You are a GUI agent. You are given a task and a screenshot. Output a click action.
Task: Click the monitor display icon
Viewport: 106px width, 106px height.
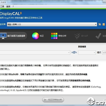[3, 36]
